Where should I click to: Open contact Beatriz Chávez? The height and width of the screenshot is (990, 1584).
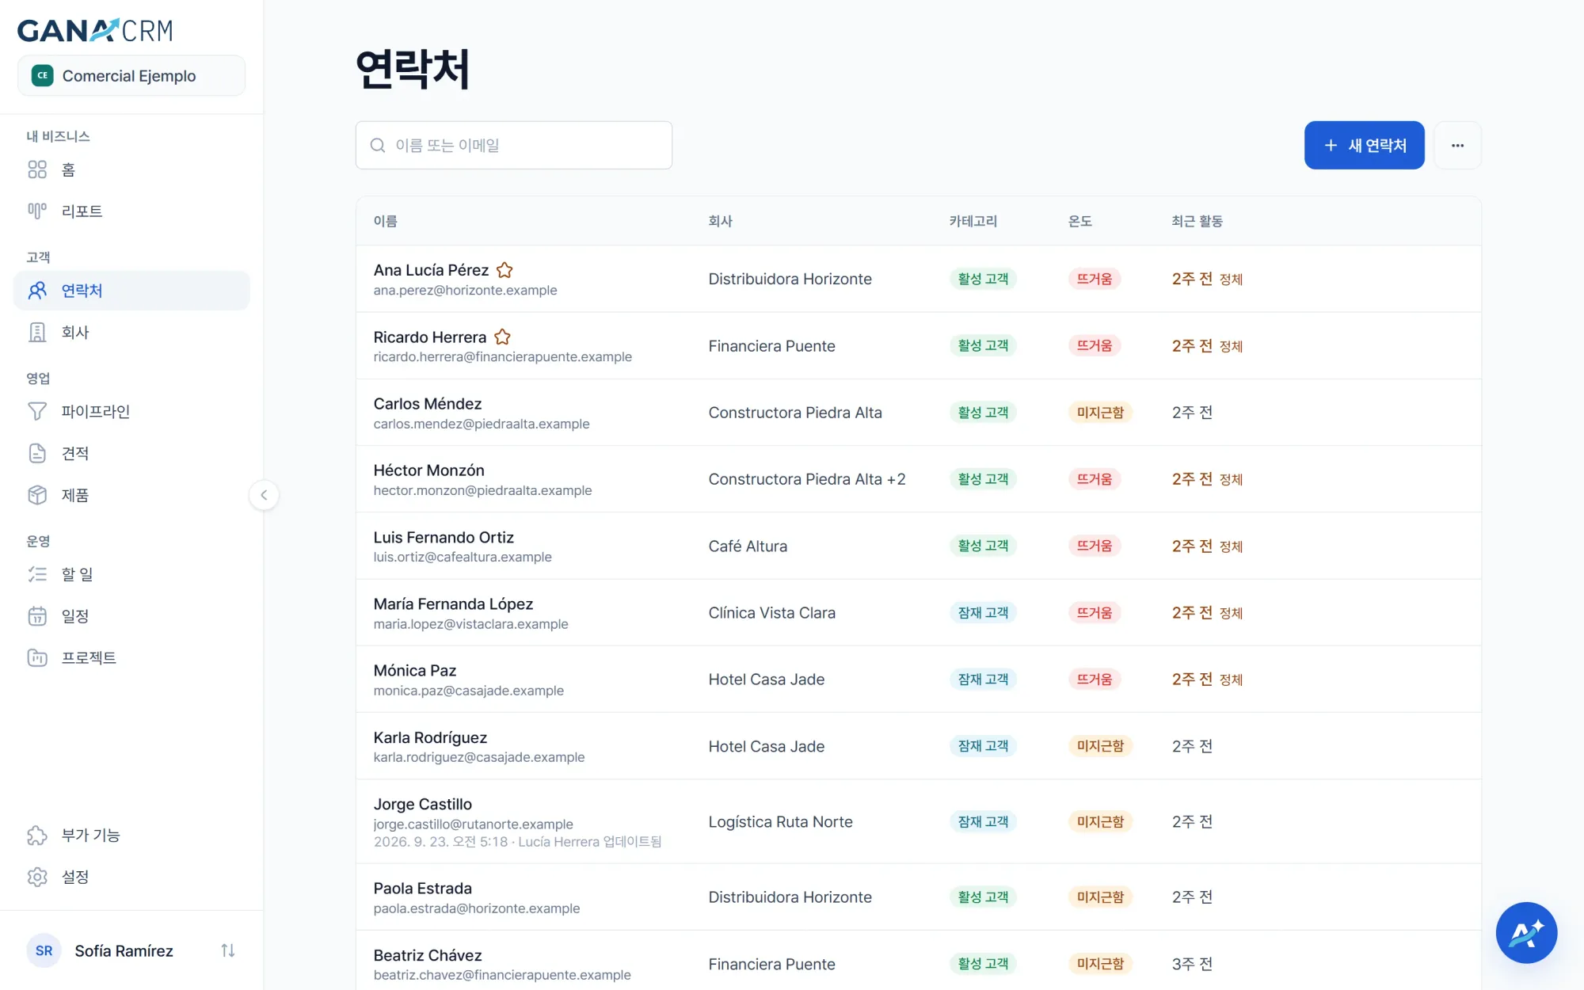pos(428,955)
